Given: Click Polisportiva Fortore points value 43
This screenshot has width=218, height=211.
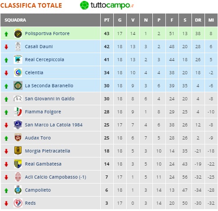Looking at the screenshot, I should pyautogui.click(x=107, y=33).
